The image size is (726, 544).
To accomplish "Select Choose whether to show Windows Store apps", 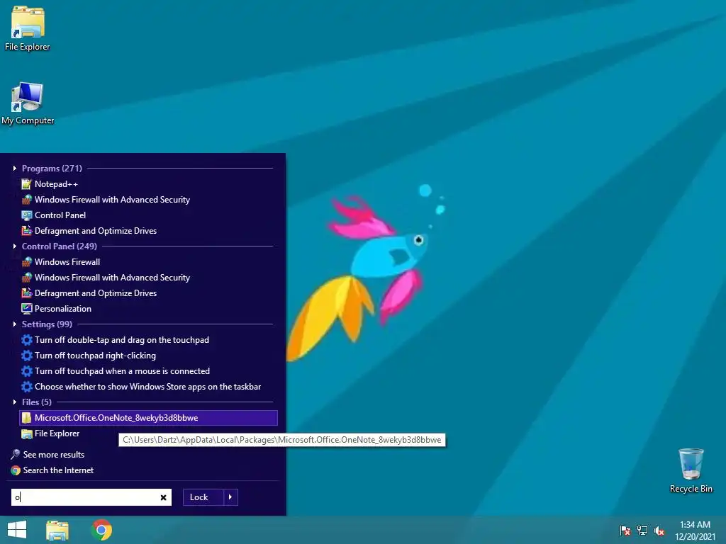I will tap(147, 387).
